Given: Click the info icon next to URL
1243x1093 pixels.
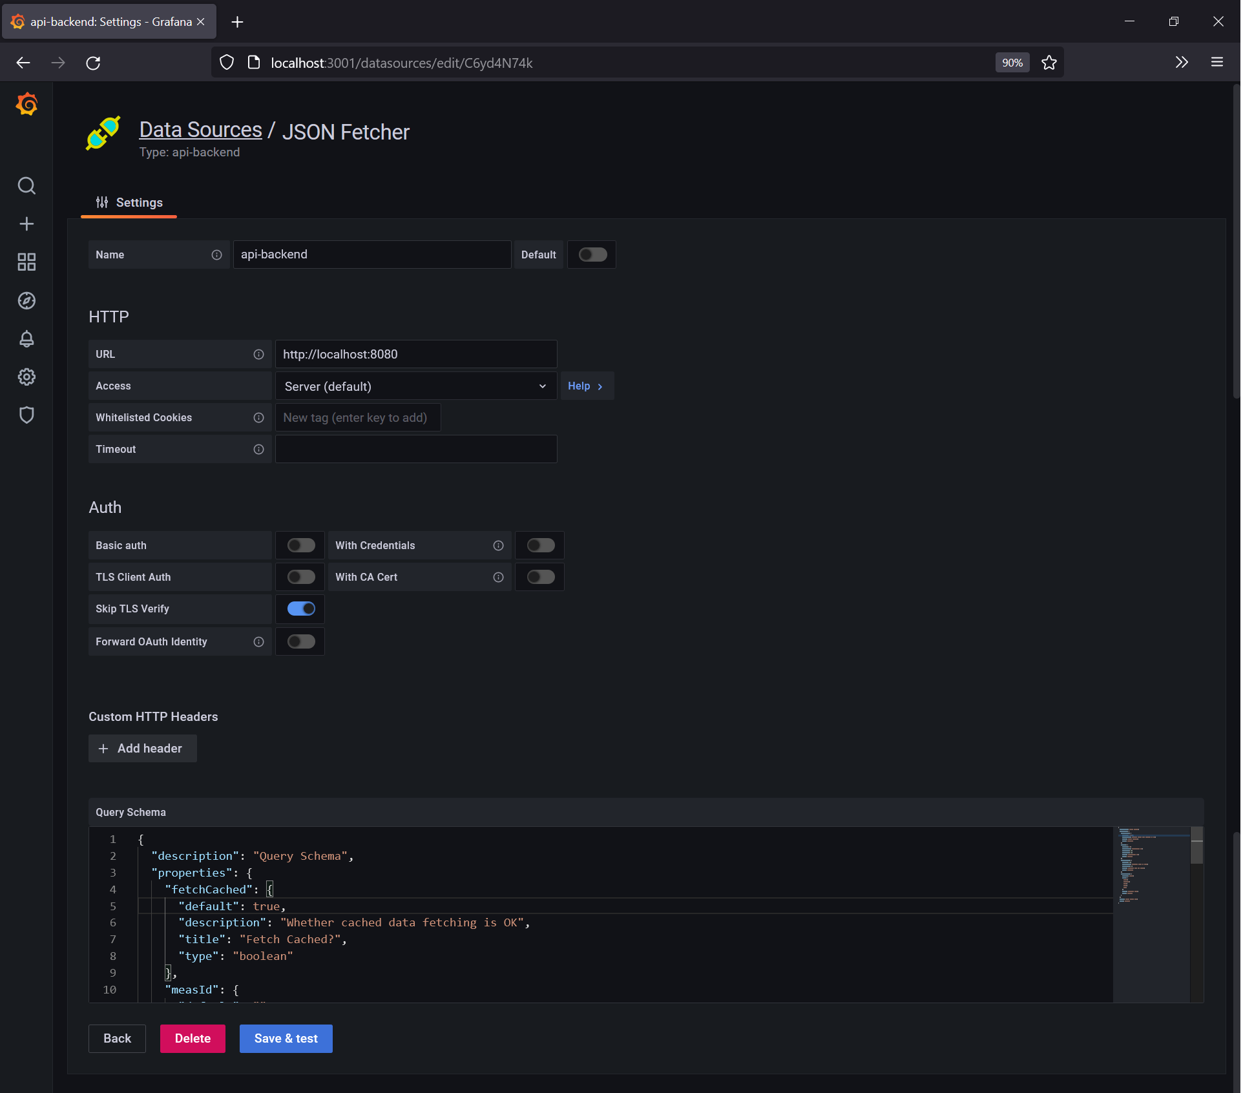Looking at the screenshot, I should tap(258, 355).
